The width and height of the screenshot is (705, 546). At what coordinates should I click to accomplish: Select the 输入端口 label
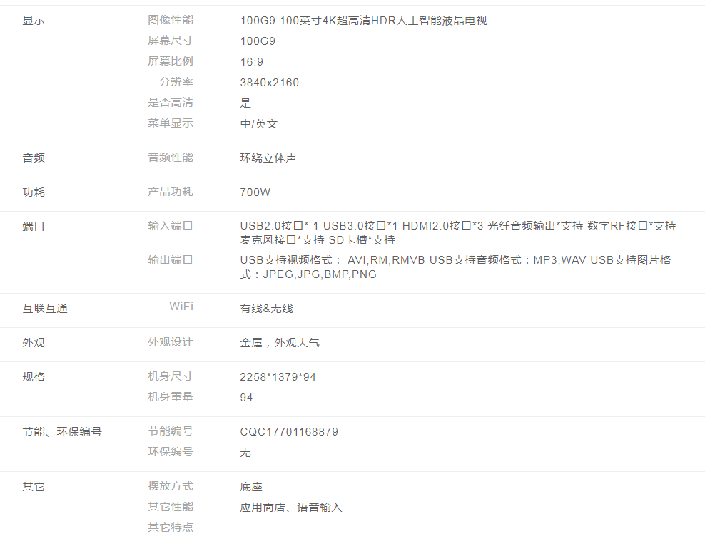[171, 226]
